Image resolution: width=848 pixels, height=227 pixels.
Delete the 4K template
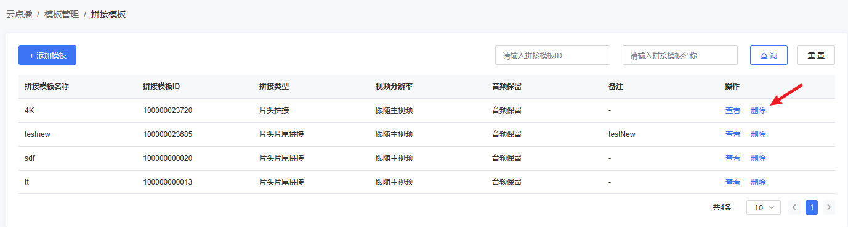click(758, 110)
